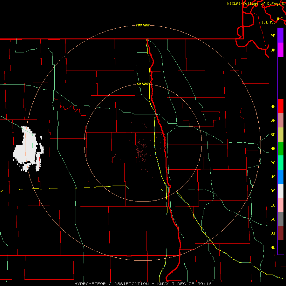286x286 pixels.
Task: Click the RF legend label
Action: click(x=273, y=36)
